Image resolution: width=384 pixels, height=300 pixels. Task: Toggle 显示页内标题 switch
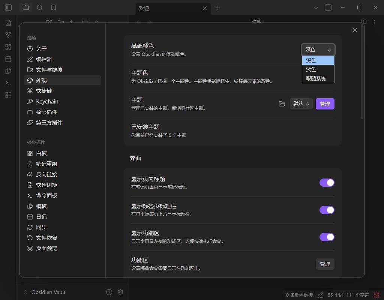(327, 183)
